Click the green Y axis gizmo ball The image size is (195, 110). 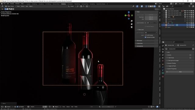(126, 15)
